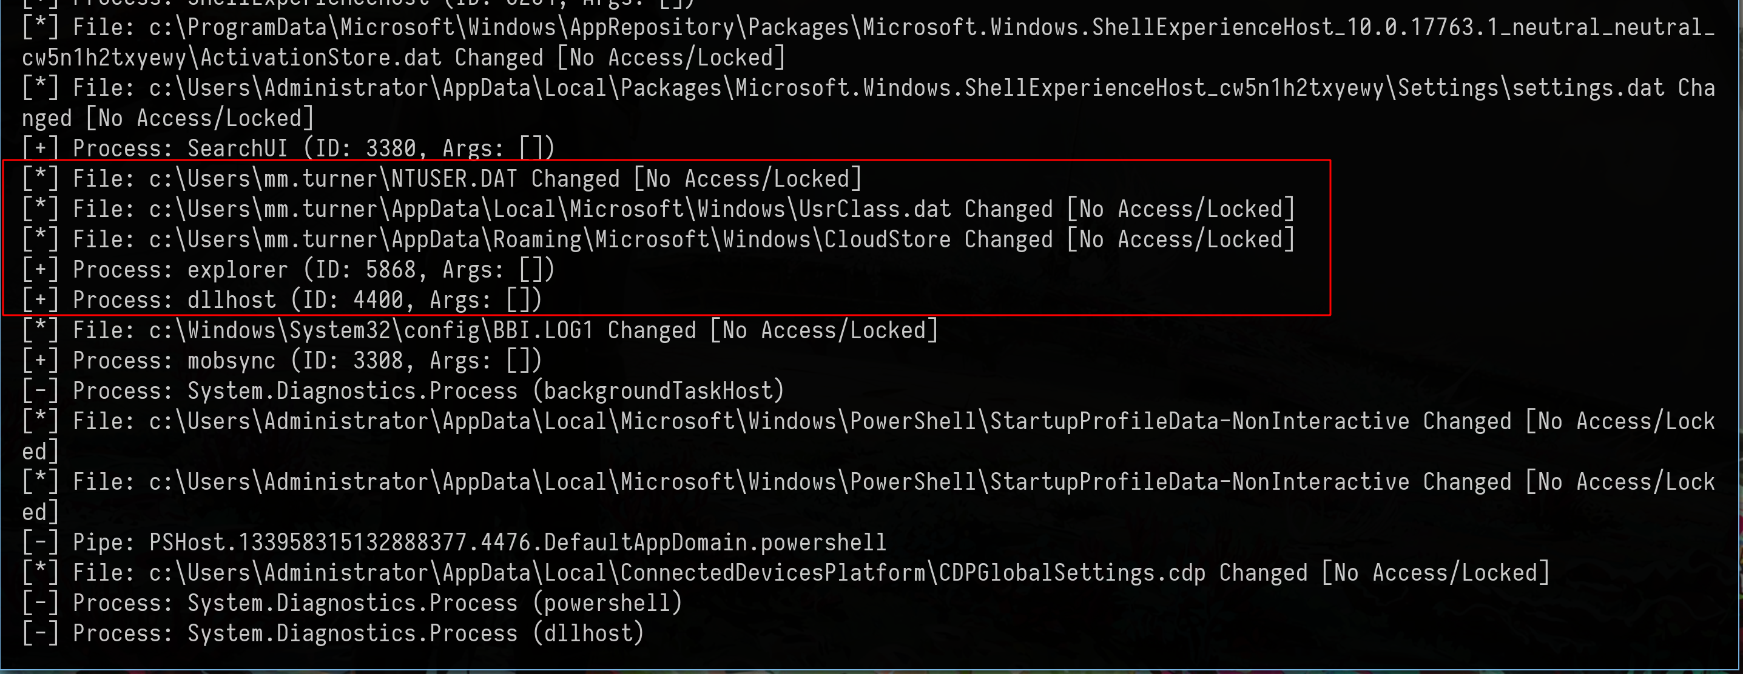This screenshot has height=674, width=1743.
Task: Click the [+] marker before mobsync process
Action: [40, 361]
